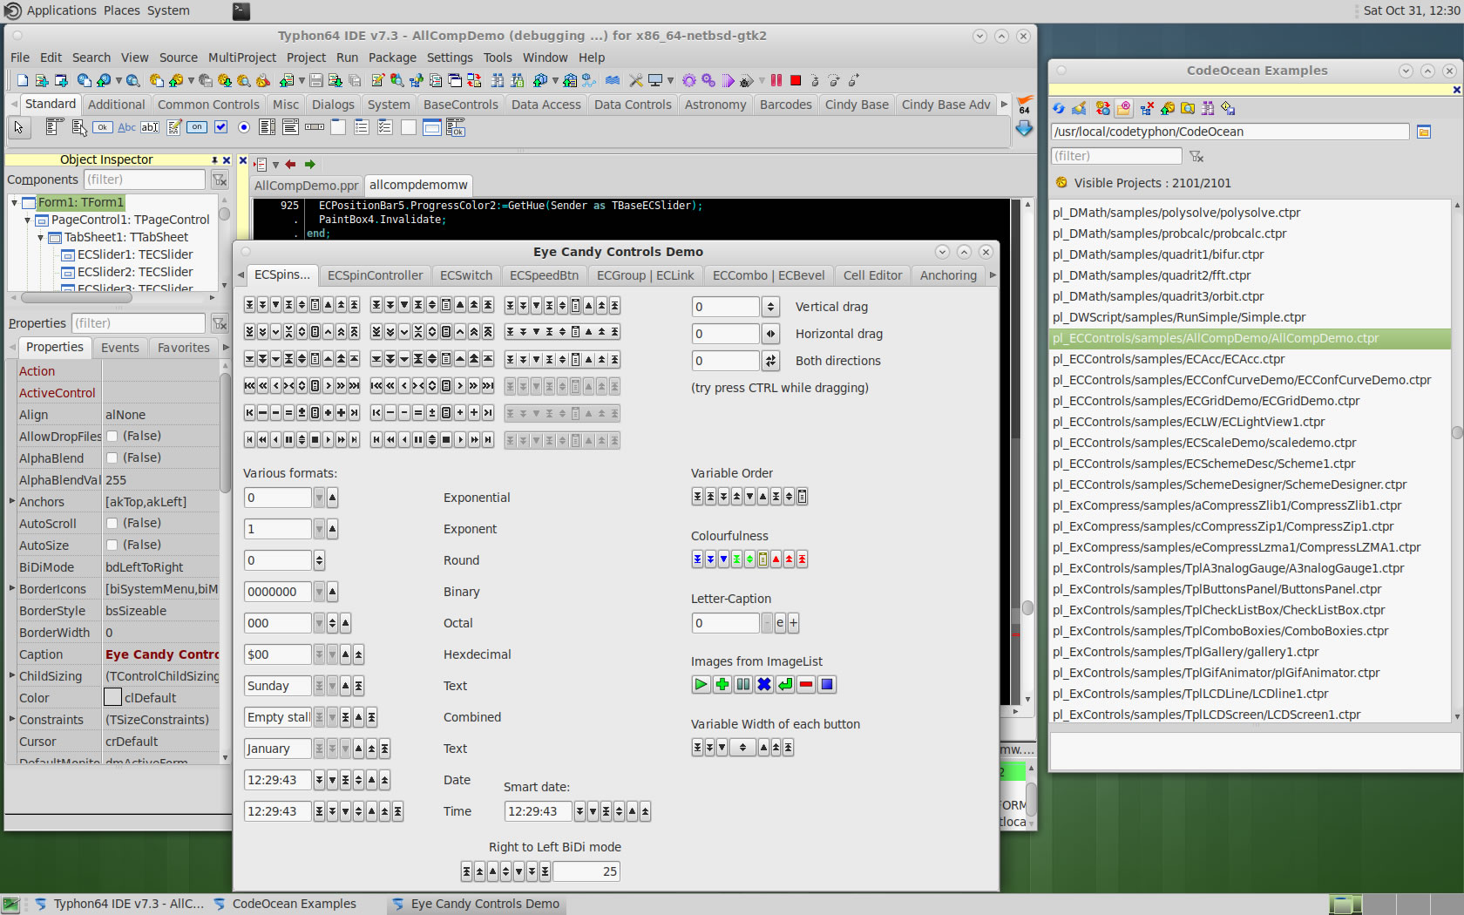Open the Applications menu in top panel
This screenshot has width=1464, height=915.
tap(61, 10)
